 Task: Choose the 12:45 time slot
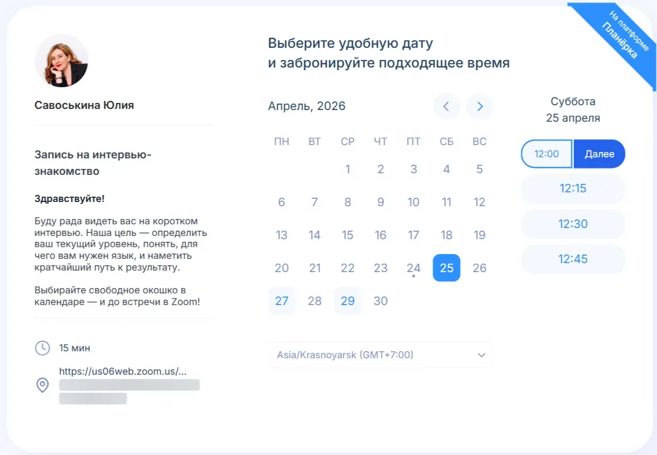coord(572,259)
